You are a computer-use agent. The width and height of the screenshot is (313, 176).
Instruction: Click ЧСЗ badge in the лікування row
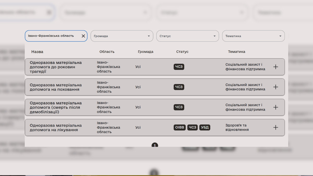point(192,128)
